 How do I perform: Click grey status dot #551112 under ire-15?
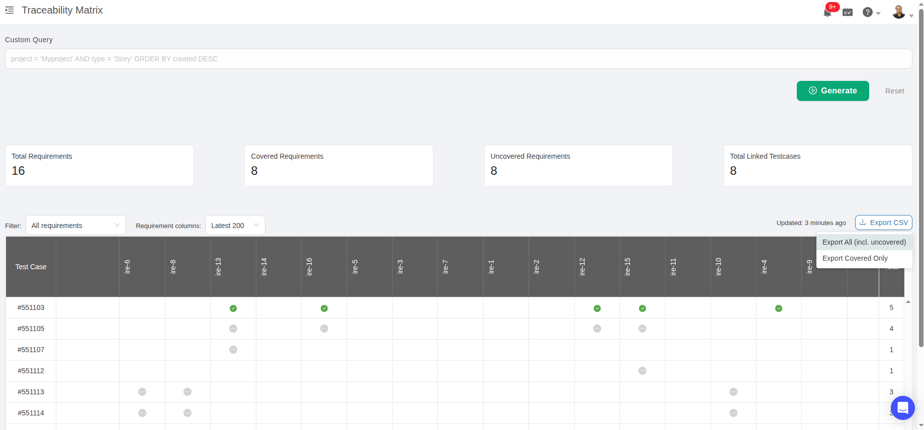pyautogui.click(x=642, y=371)
